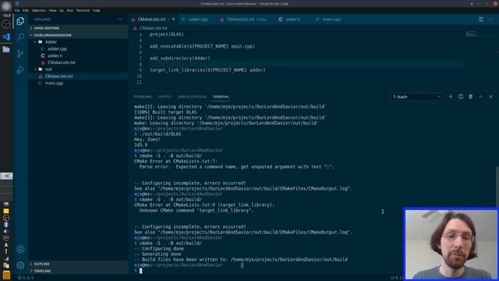The height and width of the screenshot is (281, 499).
Task: Open the Explorer view in activity bar
Action: click(x=20, y=21)
